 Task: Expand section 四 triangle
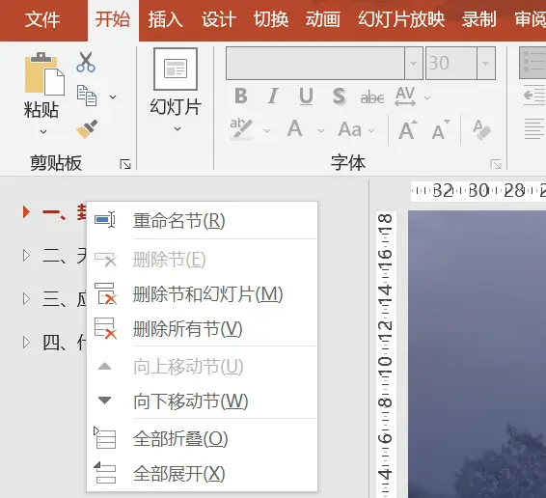(26, 343)
